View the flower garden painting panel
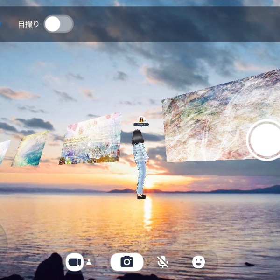 tap(91, 139)
